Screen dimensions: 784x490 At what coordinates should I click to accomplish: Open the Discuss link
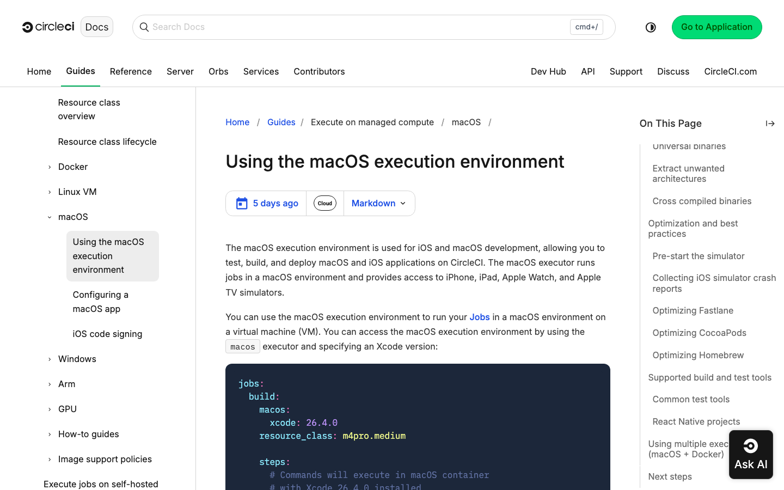[673, 71]
